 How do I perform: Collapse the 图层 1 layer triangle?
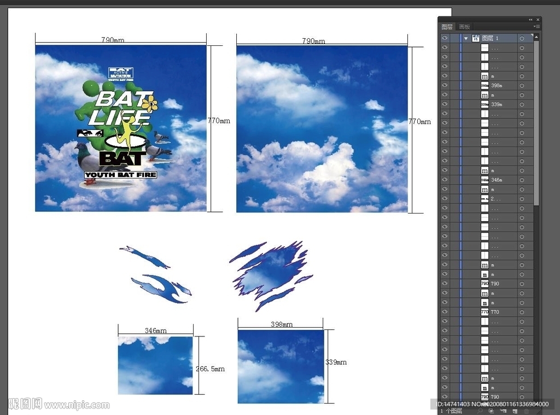point(466,39)
